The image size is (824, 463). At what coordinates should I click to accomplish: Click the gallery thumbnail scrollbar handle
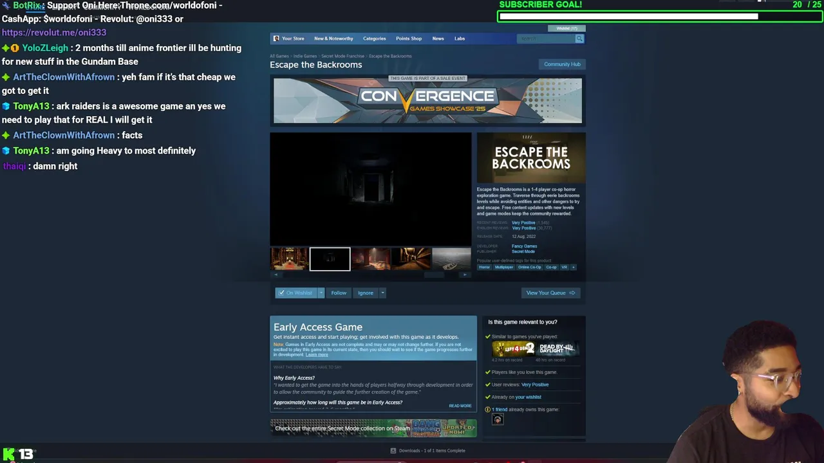434,275
